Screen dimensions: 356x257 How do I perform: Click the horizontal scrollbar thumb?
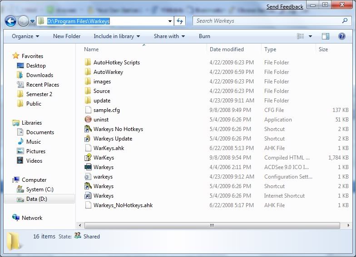[212, 225]
